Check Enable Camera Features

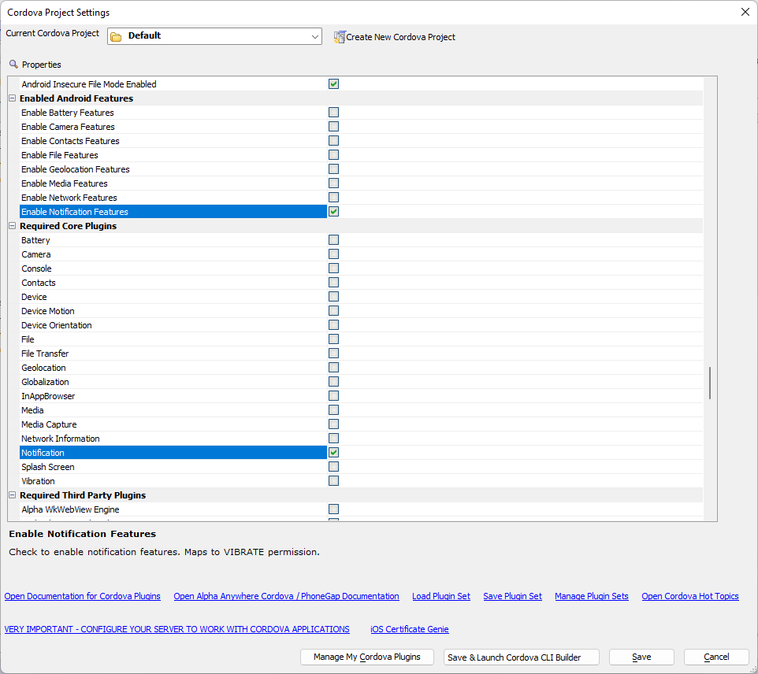[x=333, y=127]
